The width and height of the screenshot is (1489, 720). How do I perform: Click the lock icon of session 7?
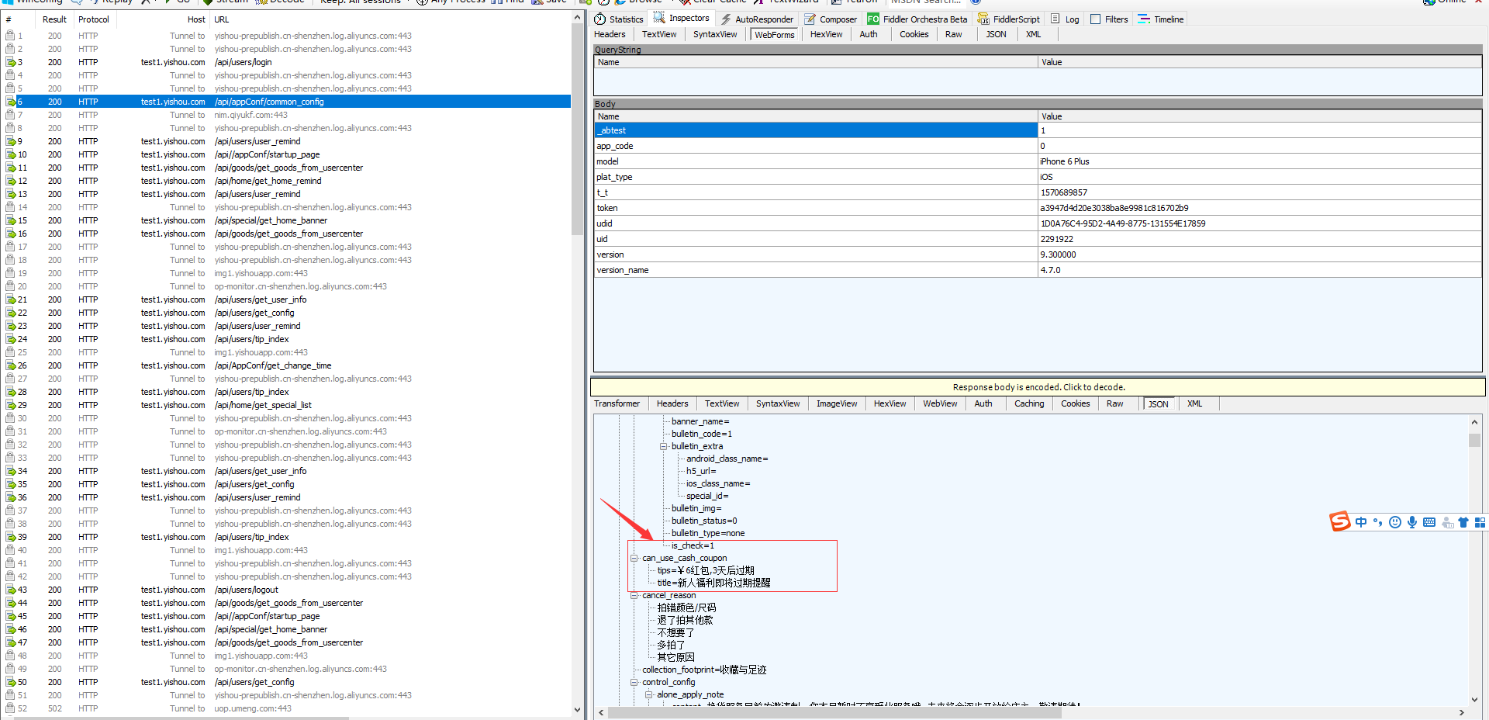[10, 115]
